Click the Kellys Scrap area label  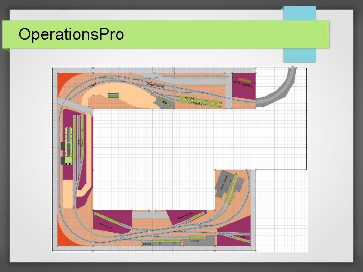click(106, 226)
